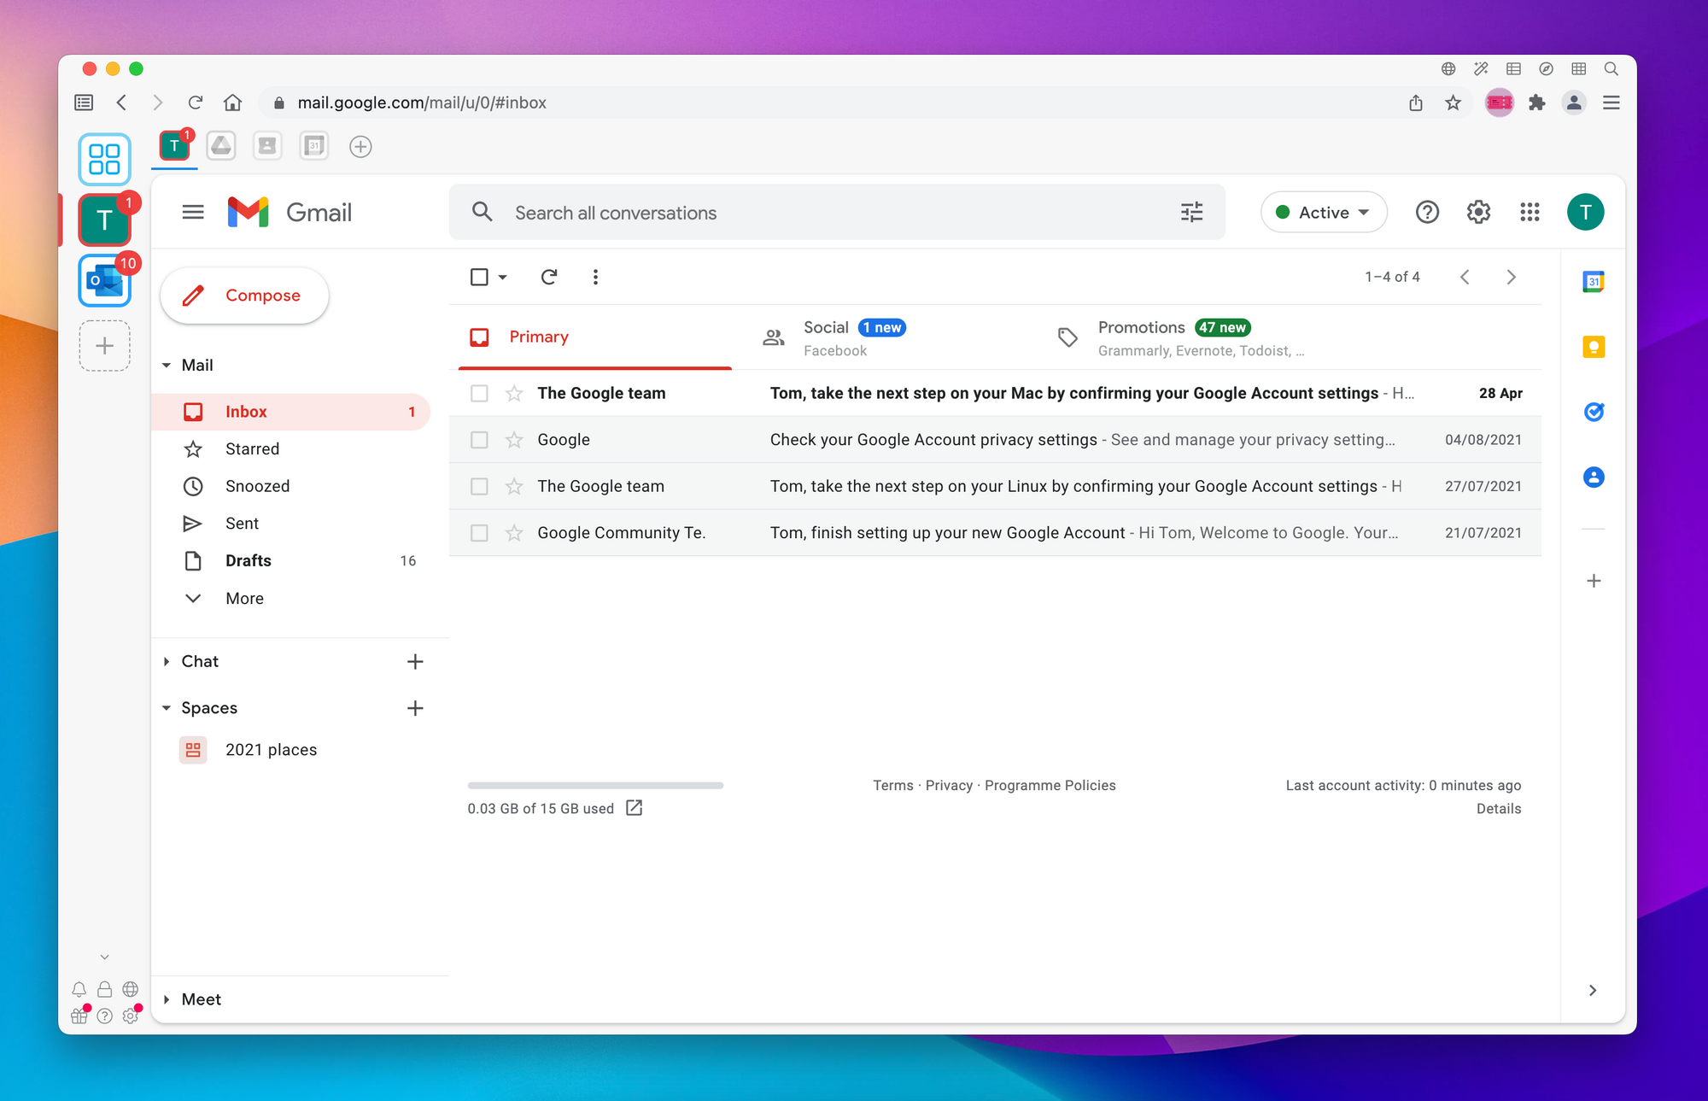The height and width of the screenshot is (1101, 1708).
Task: Click the advanced search filter icon
Action: [1191, 212]
